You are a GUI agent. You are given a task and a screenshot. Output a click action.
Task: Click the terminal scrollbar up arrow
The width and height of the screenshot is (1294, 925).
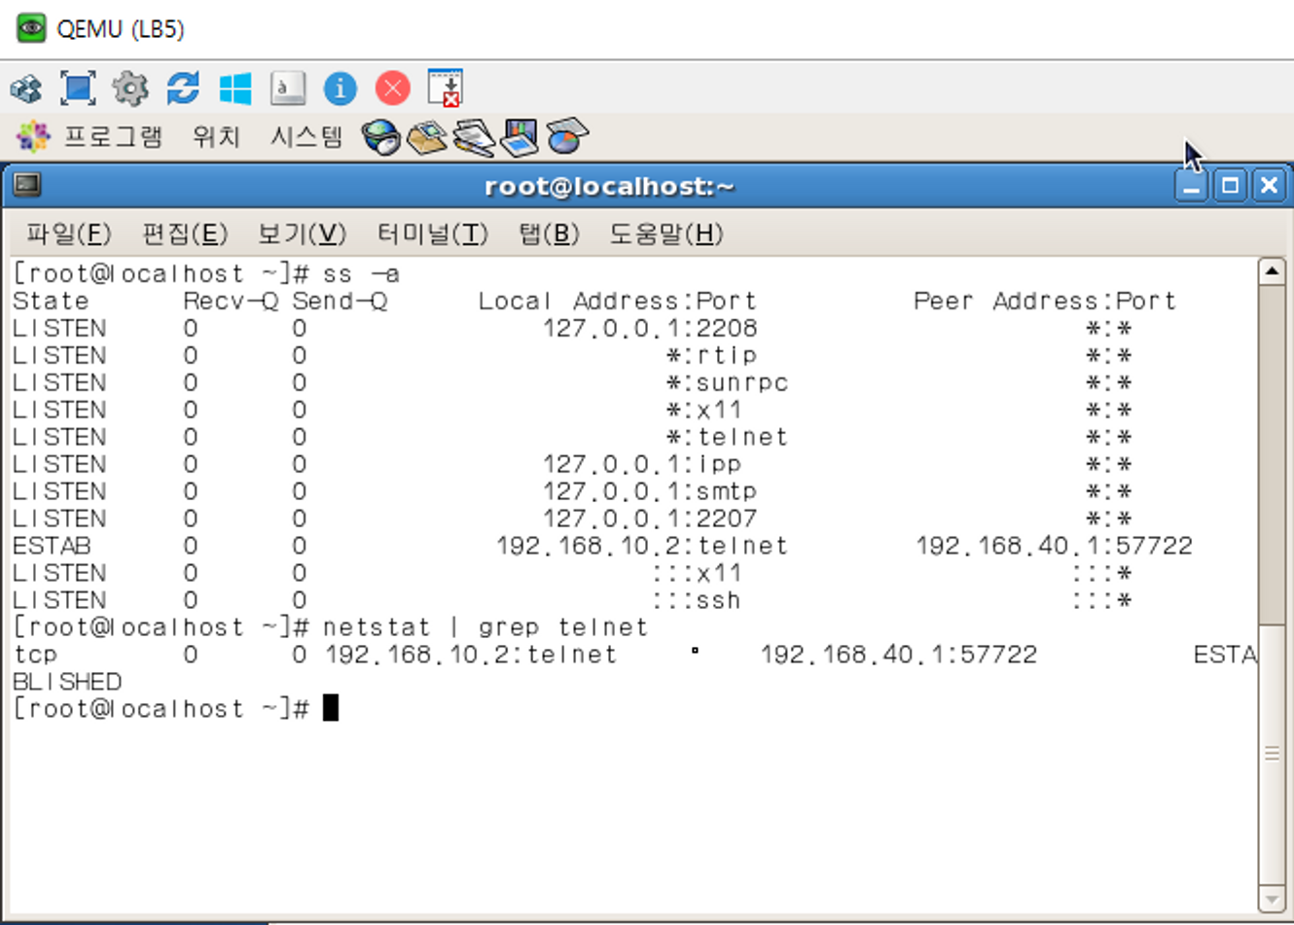pos(1271,271)
